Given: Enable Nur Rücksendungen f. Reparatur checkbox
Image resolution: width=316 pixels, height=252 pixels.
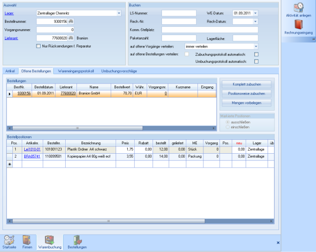Looking at the screenshot, I should [39, 46].
